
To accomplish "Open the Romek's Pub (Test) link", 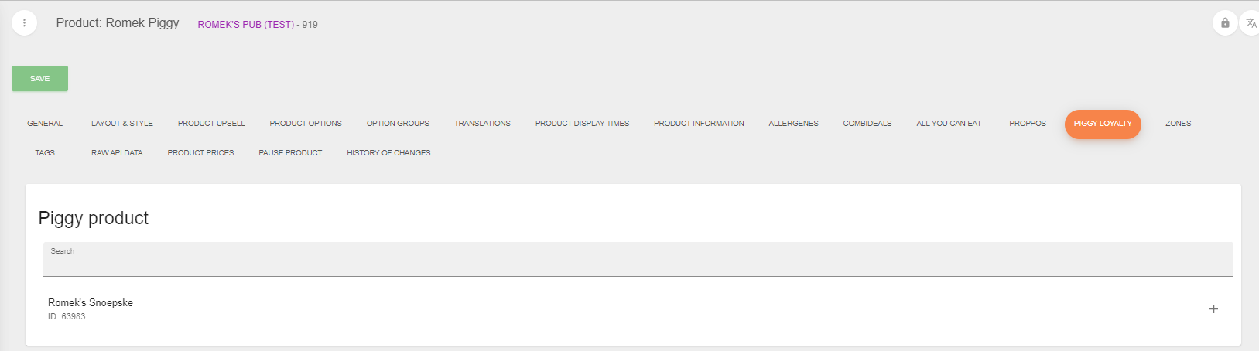I will click(246, 25).
